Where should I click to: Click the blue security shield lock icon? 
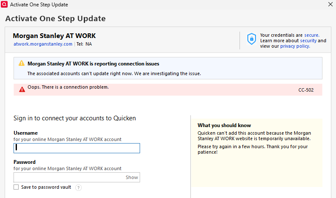point(251,39)
